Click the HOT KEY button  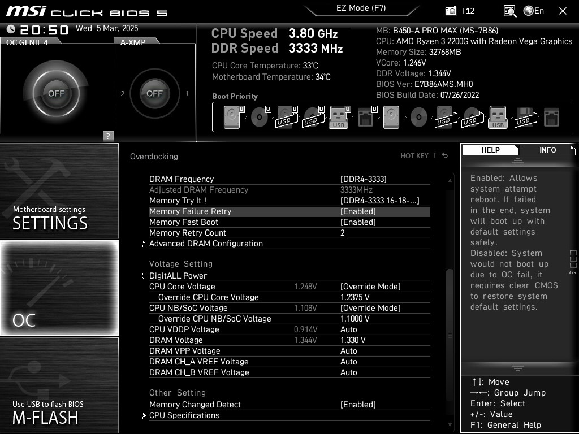(414, 156)
